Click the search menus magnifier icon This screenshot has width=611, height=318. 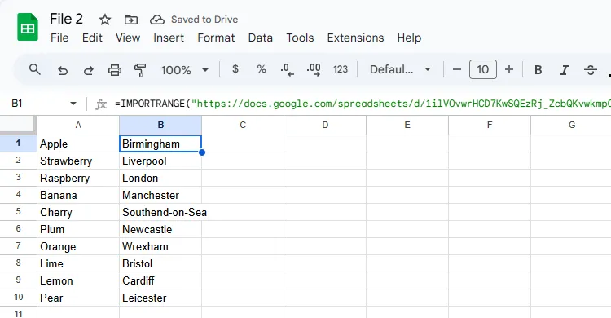pos(35,69)
